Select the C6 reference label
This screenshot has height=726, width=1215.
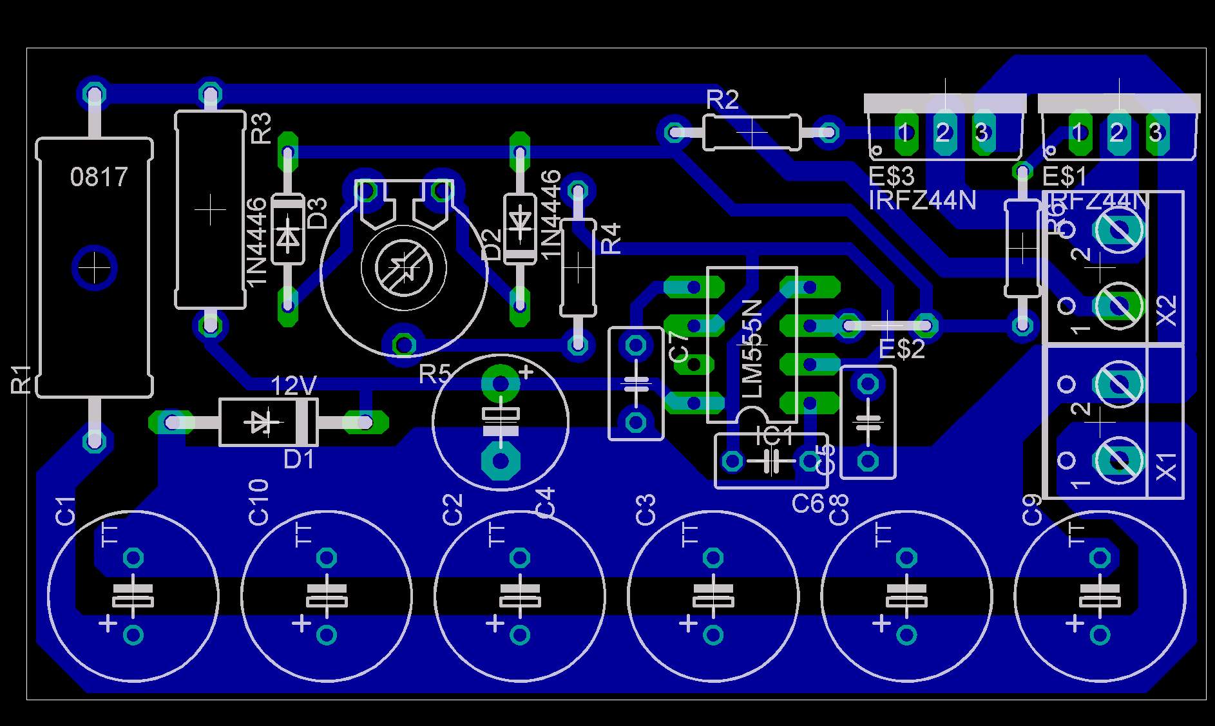click(808, 503)
